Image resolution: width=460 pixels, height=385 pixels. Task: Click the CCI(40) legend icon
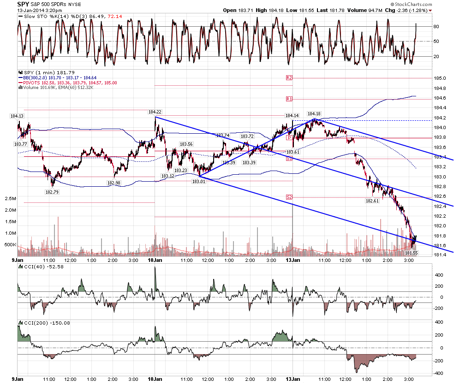click(x=21, y=267)
